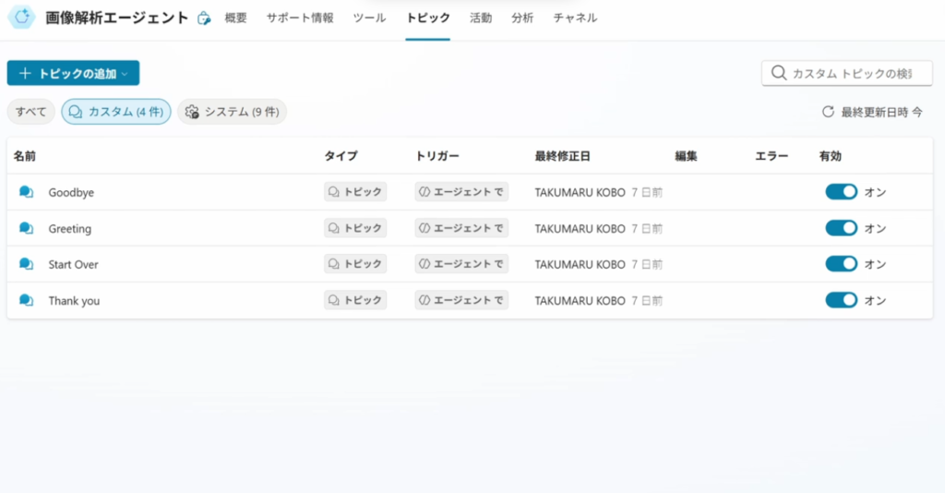Go to the チャネル tab
This screenshot has width=945, height=493.
pos(575,18)
